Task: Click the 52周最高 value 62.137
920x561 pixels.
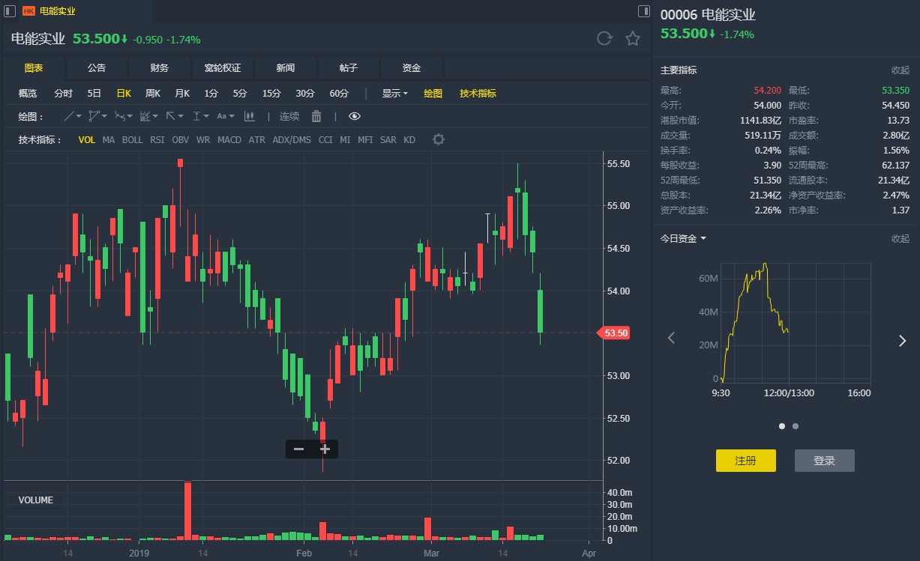Action: 896,165
